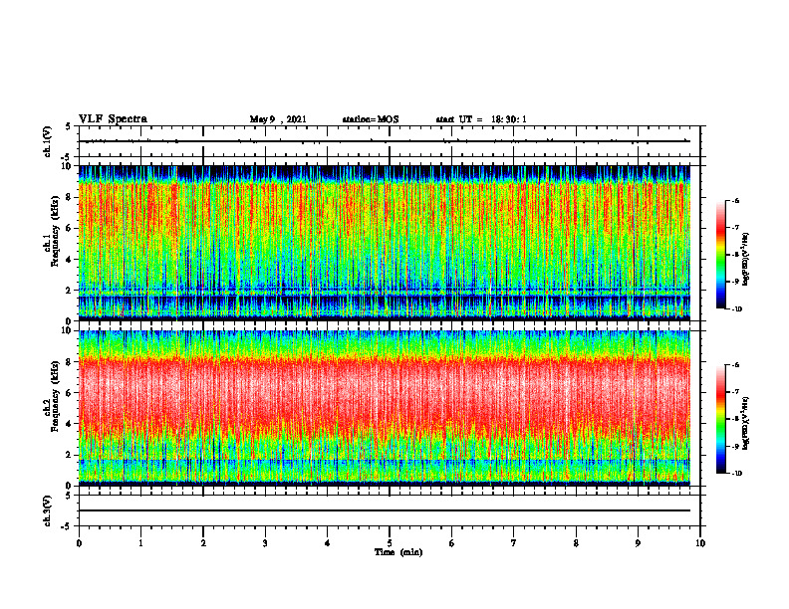Click the ch.1 colorbar "-8" tick label
This screenshot has width=789, height=609.
[735, 255]
